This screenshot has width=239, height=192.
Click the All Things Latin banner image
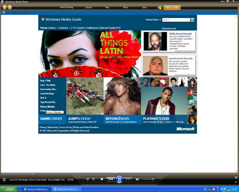(x=90, y=53)
